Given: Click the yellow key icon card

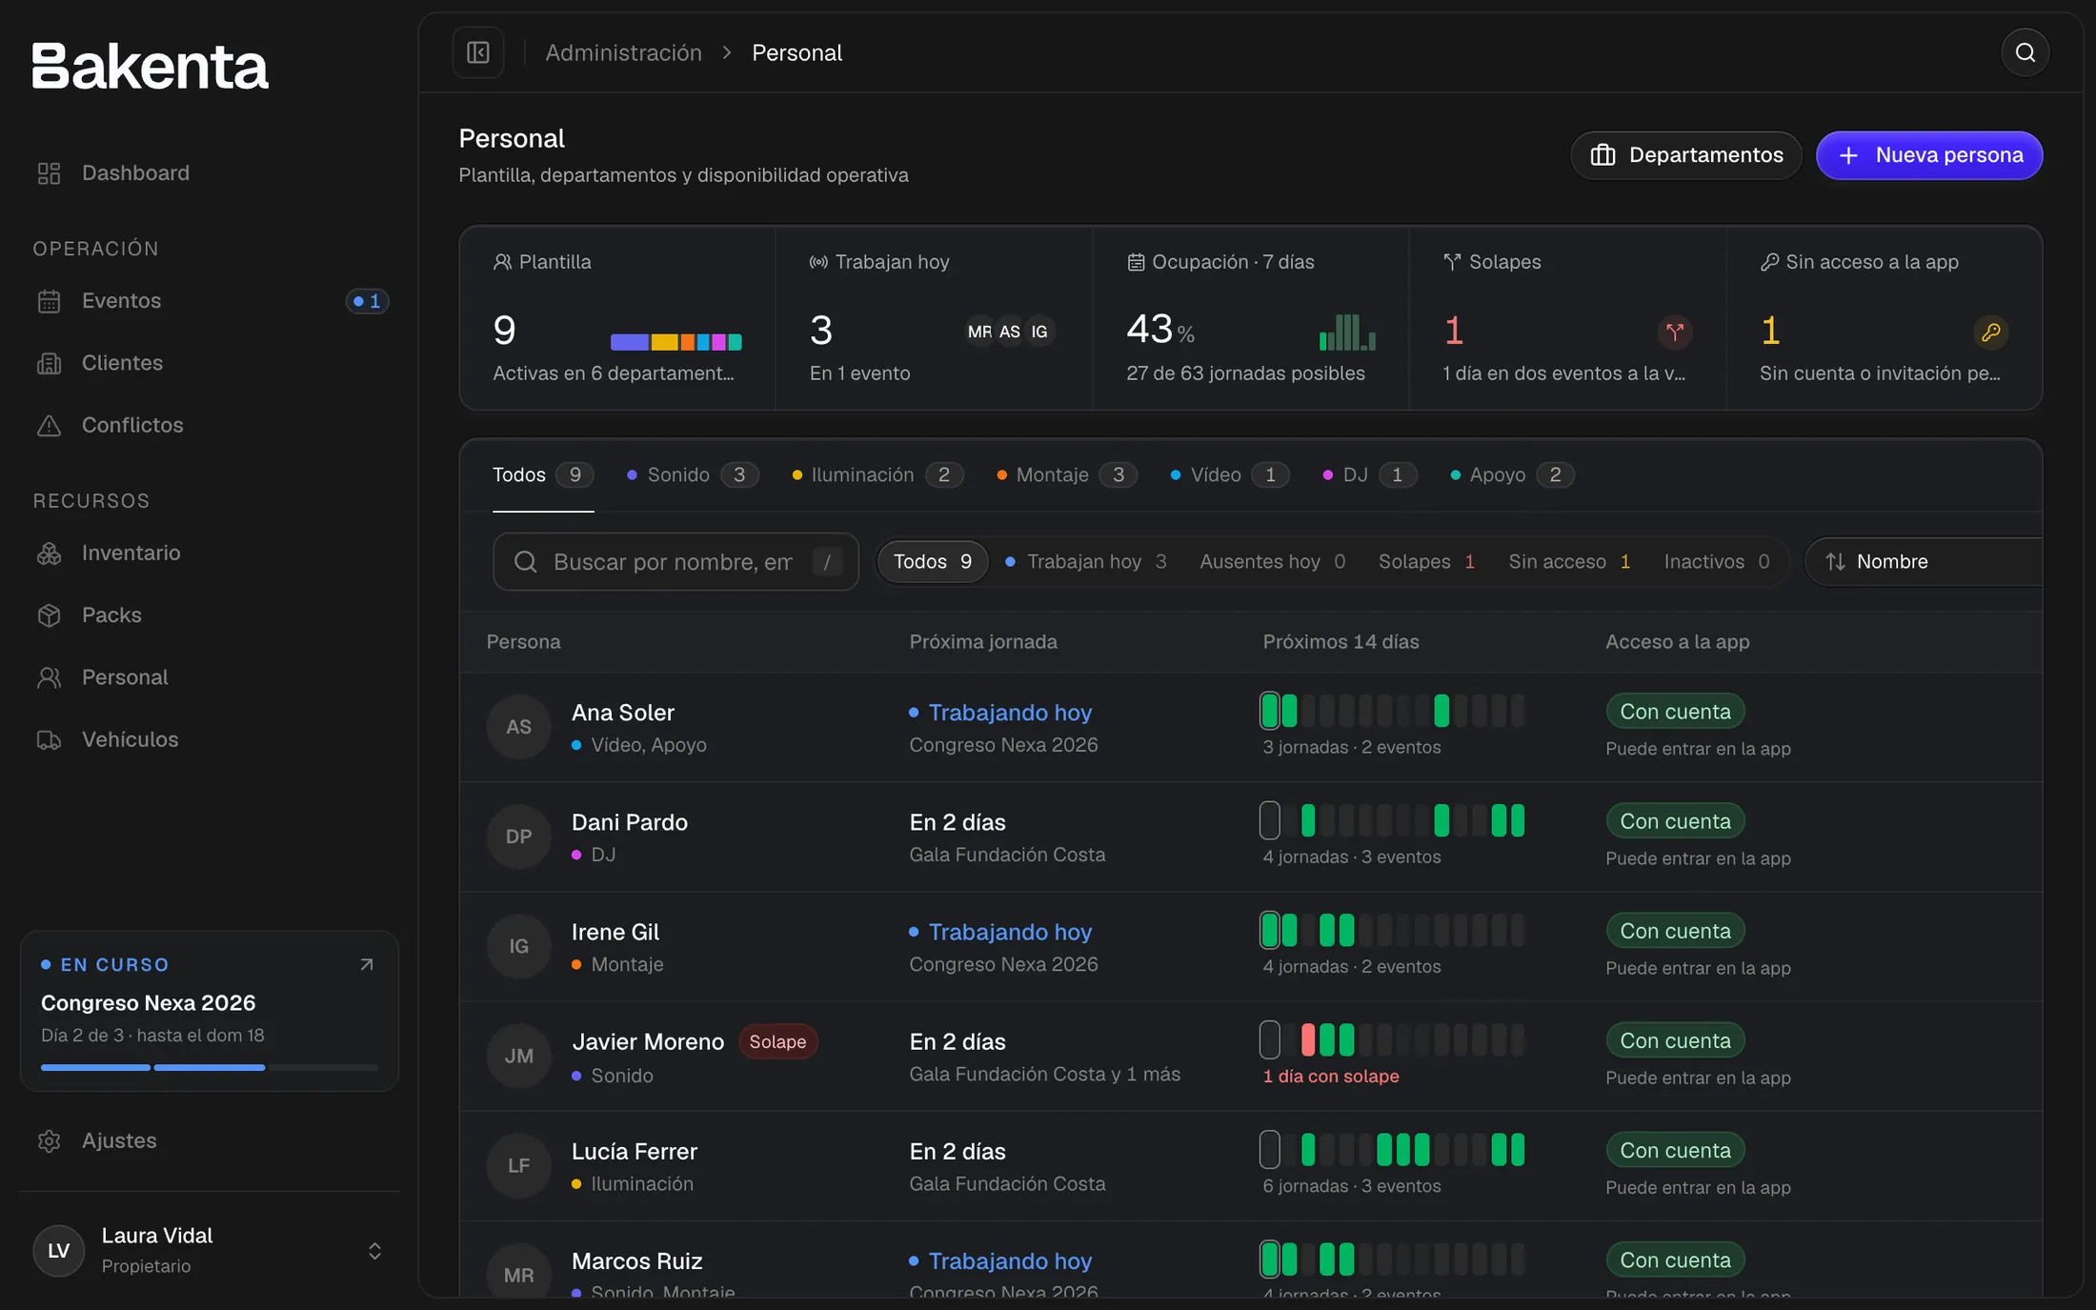Looking at the screenshot, I should point(1990,332).
